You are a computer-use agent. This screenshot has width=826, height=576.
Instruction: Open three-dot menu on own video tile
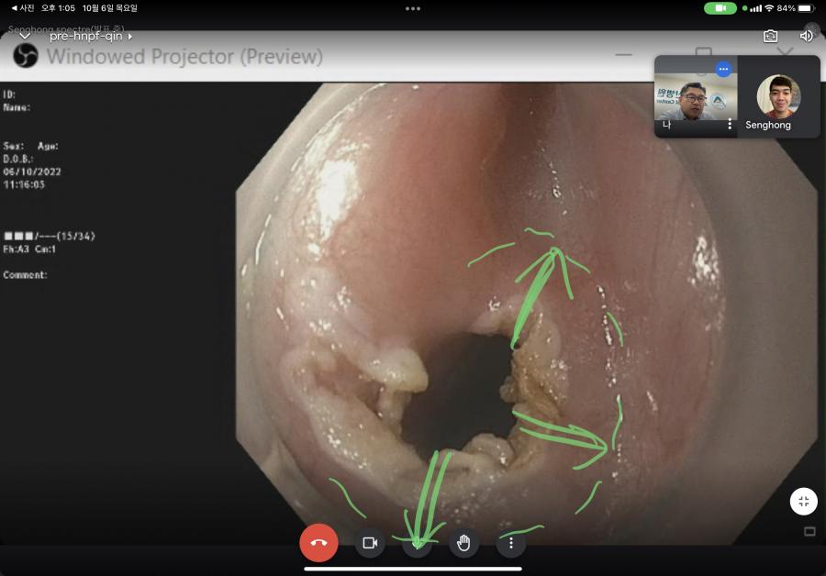(730, 124)
